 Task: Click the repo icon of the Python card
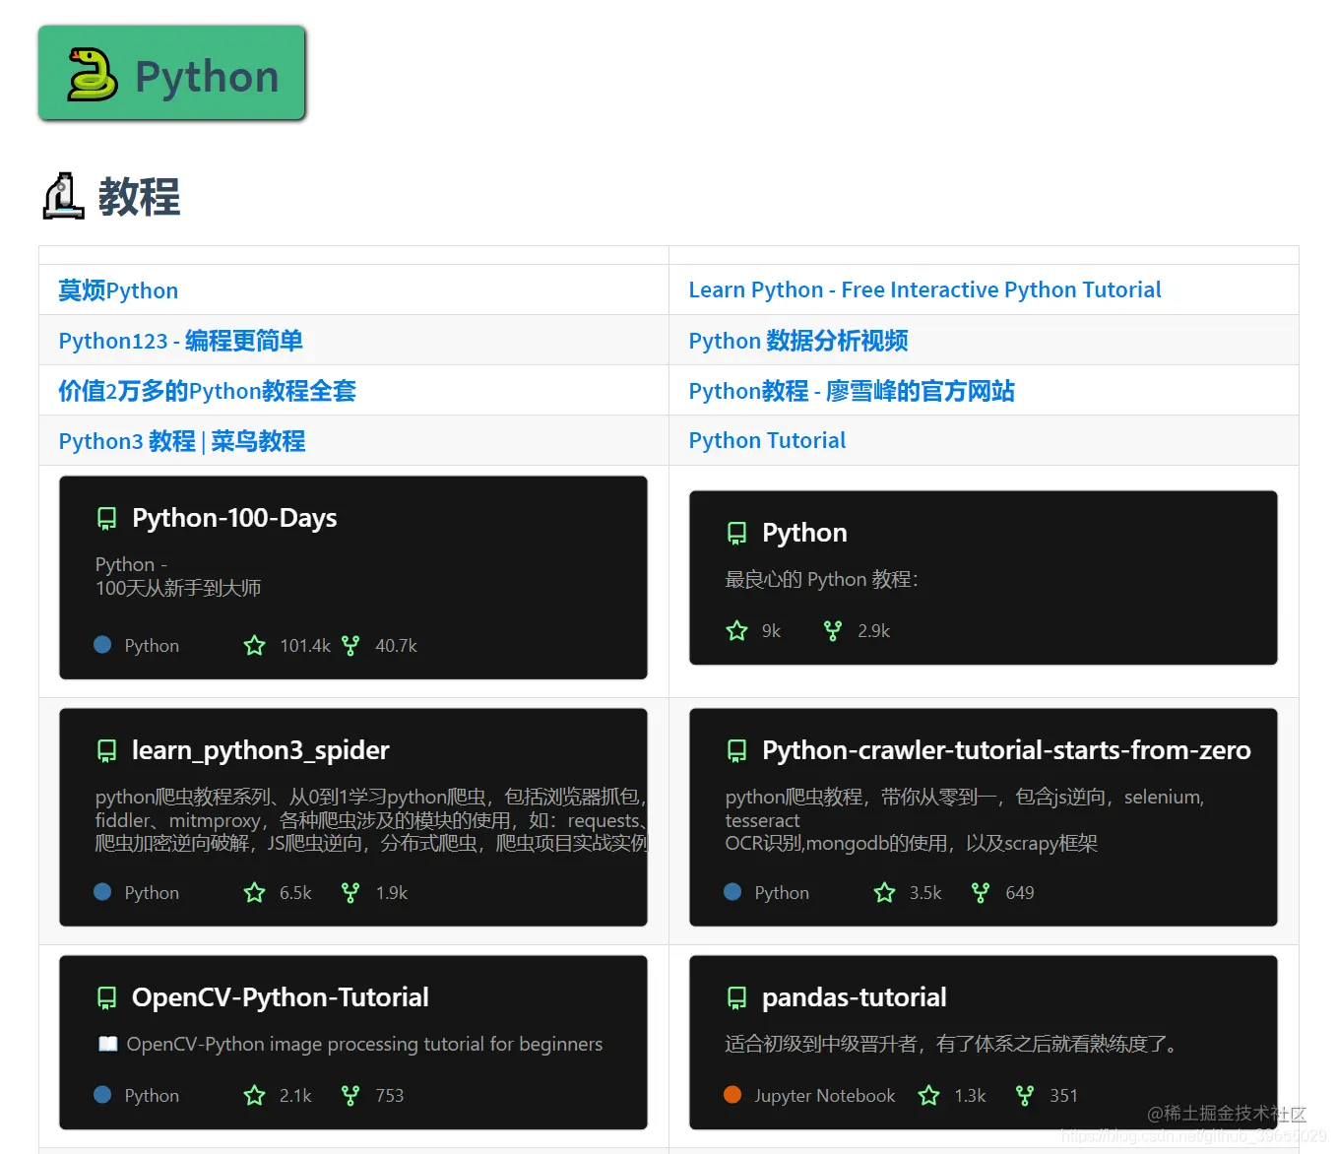pyautogui.click(x=736, y=534)
